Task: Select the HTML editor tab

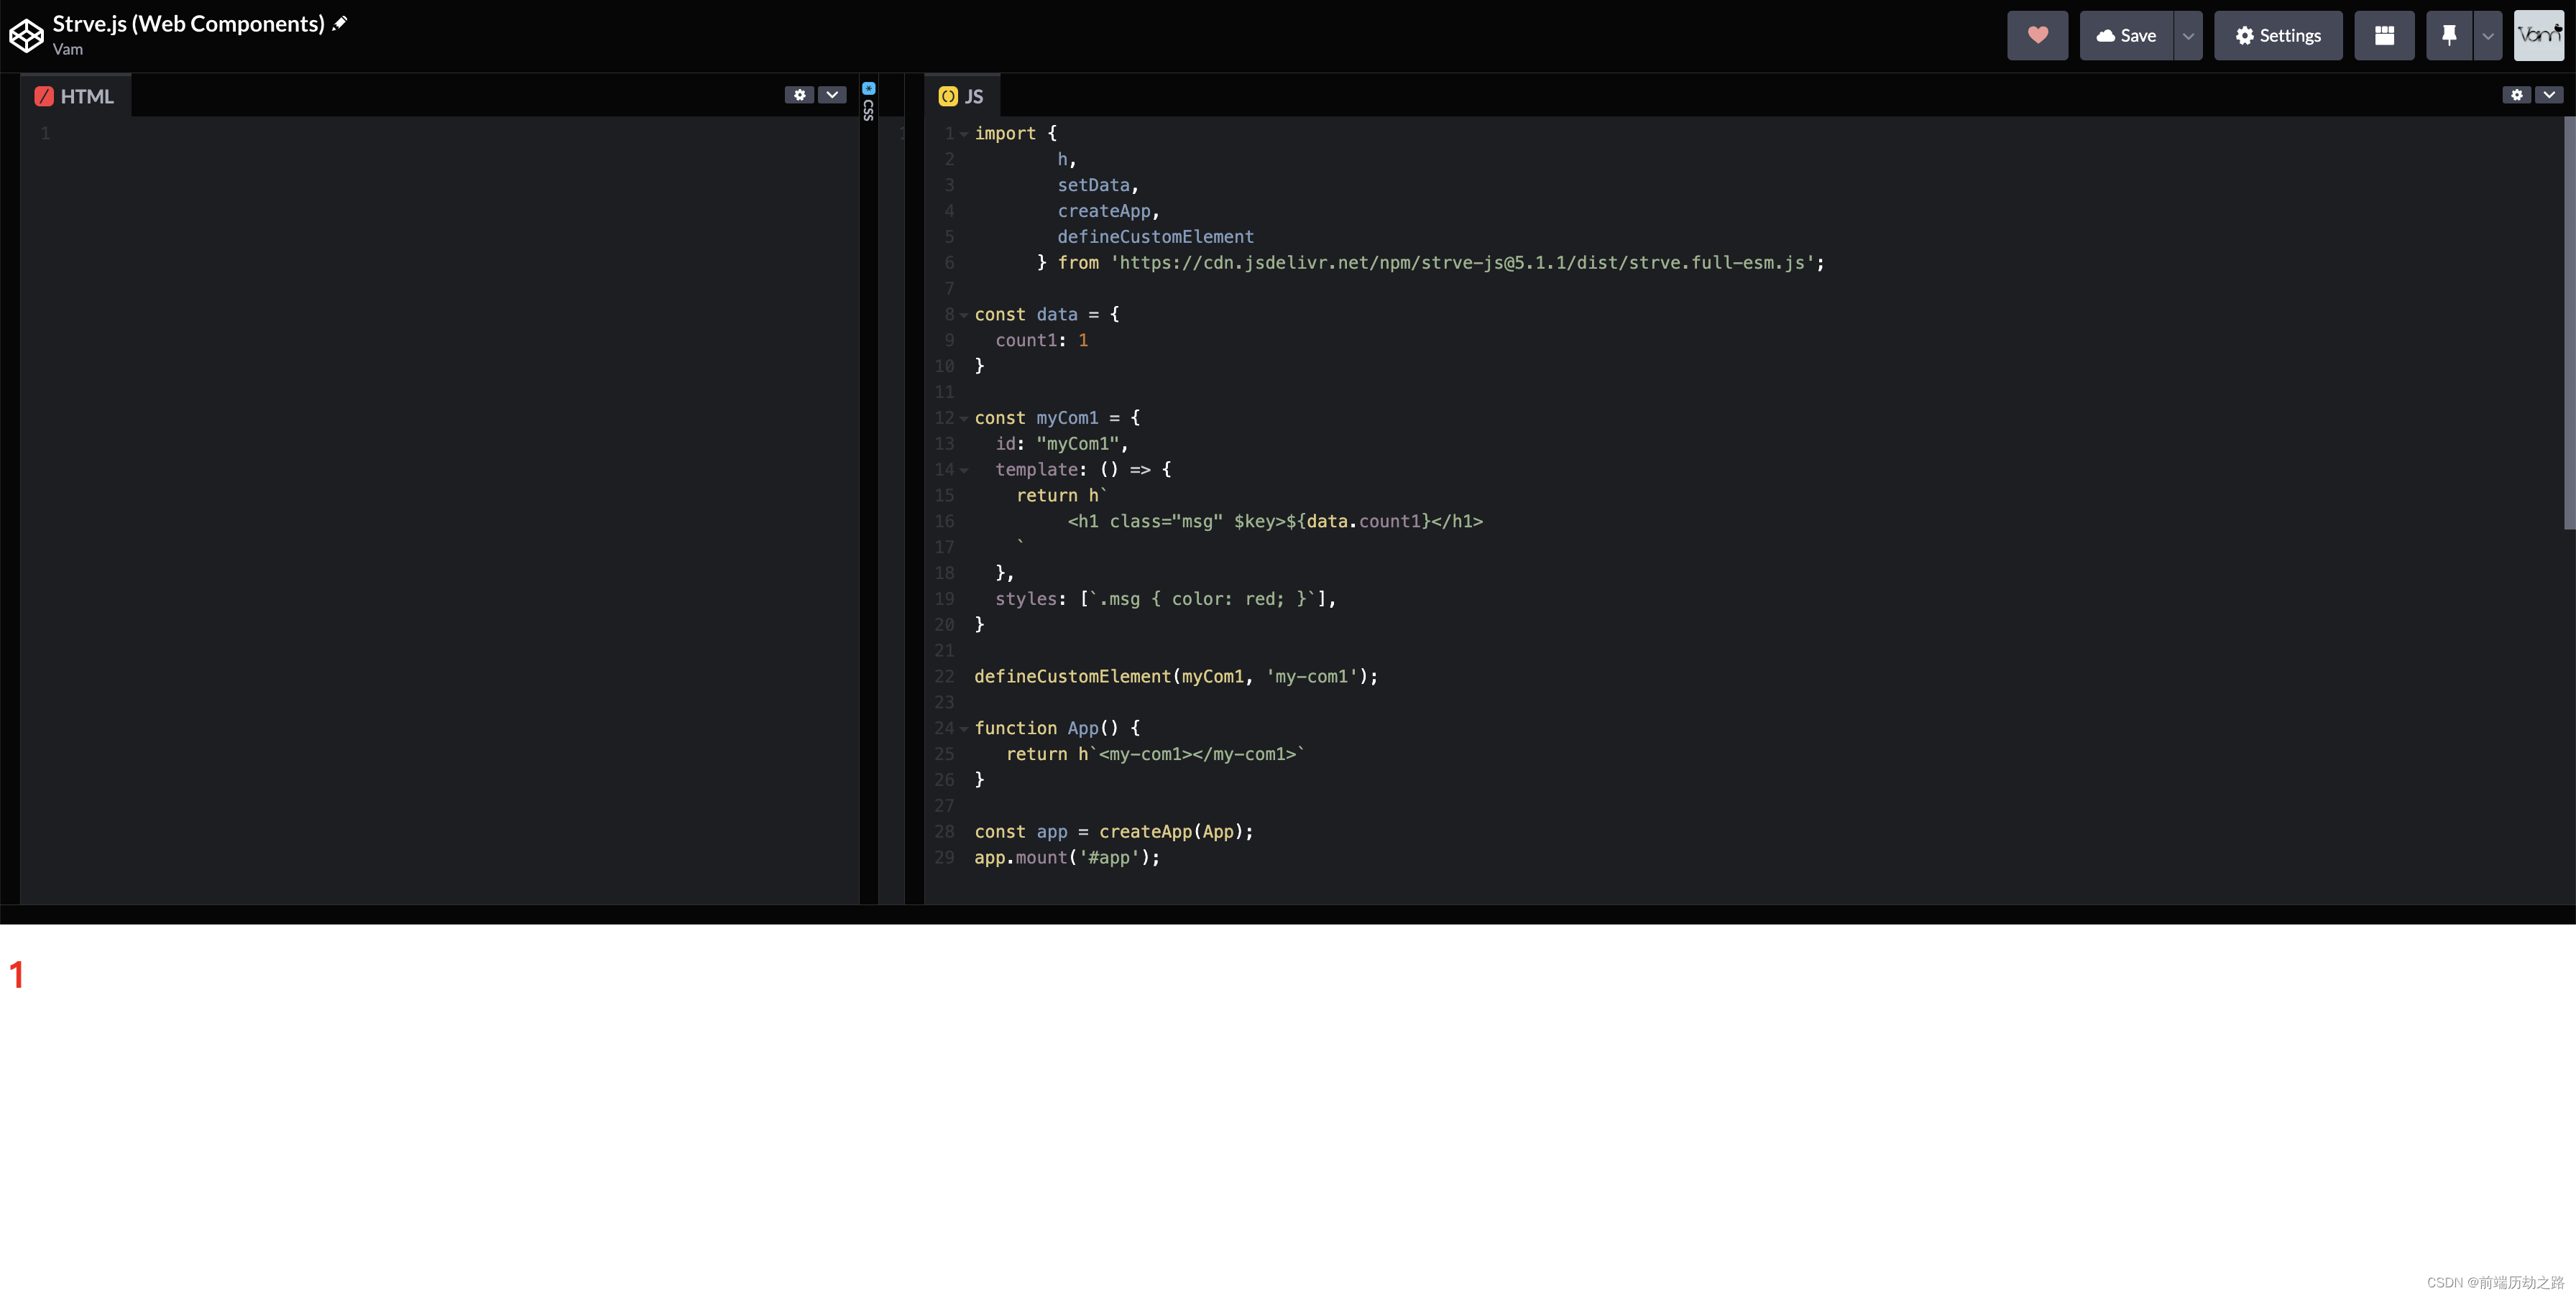Action: 75,96
